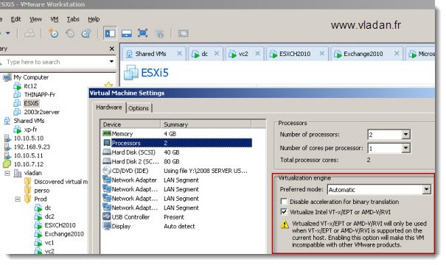
Task: Open the View menu
Action: (x=35, y=19)
